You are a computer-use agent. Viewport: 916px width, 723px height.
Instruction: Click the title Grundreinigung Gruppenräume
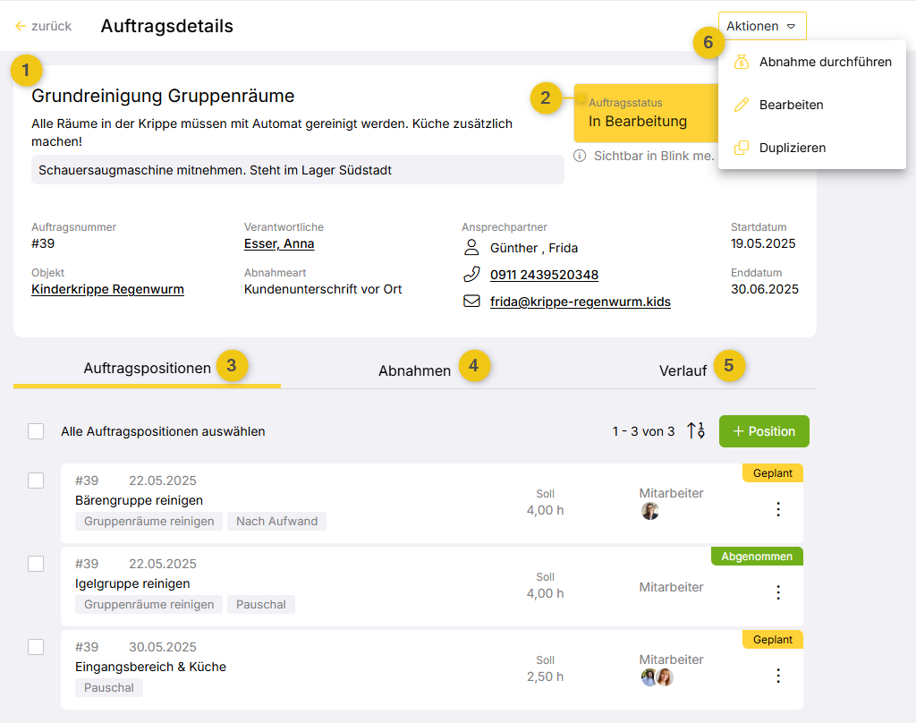pos(163,96)
